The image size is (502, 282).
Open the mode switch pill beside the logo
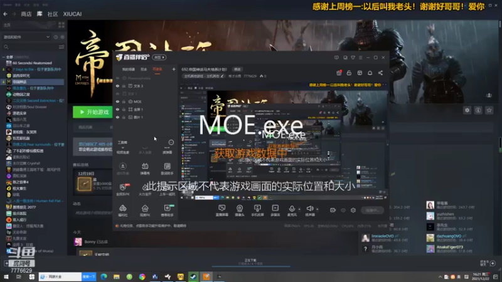159,57
